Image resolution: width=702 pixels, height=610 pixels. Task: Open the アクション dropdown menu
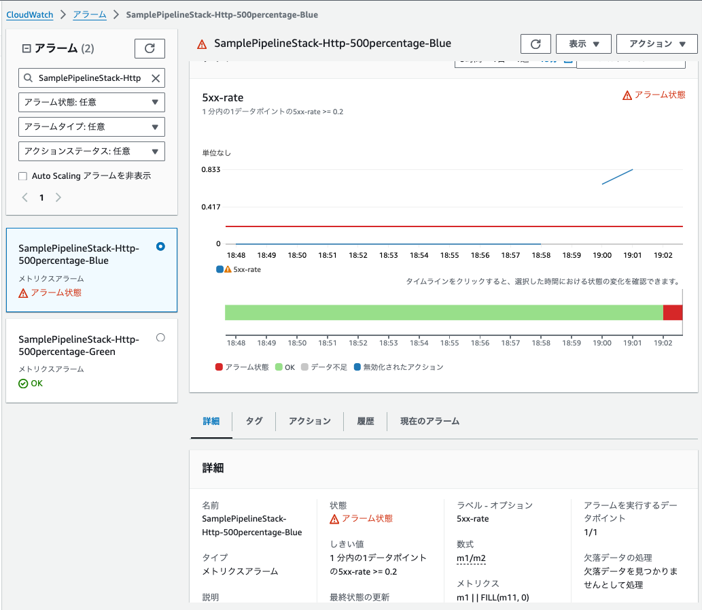tap(656, 44)
